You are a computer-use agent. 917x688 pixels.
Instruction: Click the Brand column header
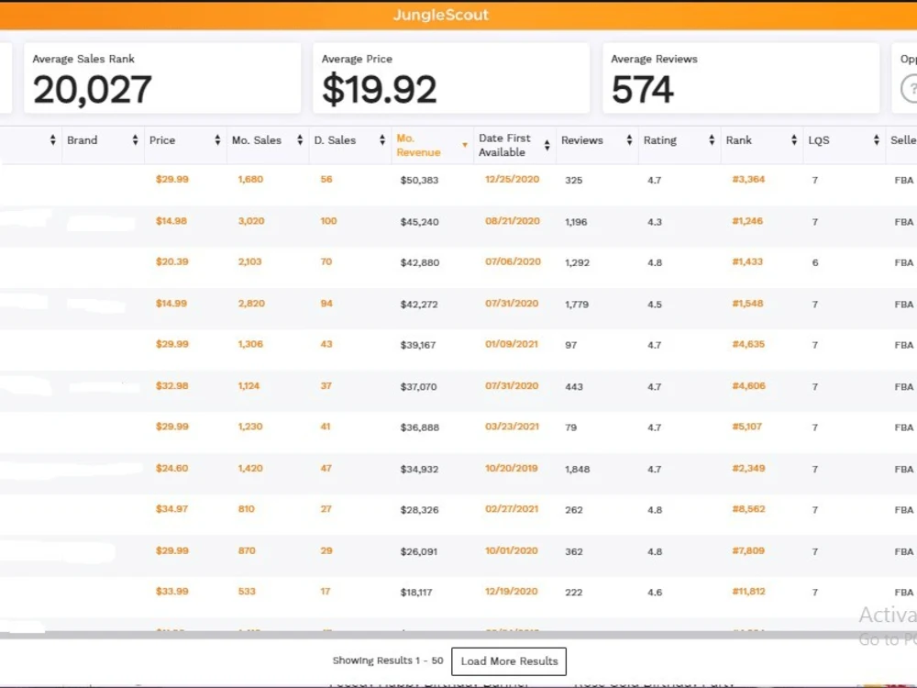pos(83,140)
